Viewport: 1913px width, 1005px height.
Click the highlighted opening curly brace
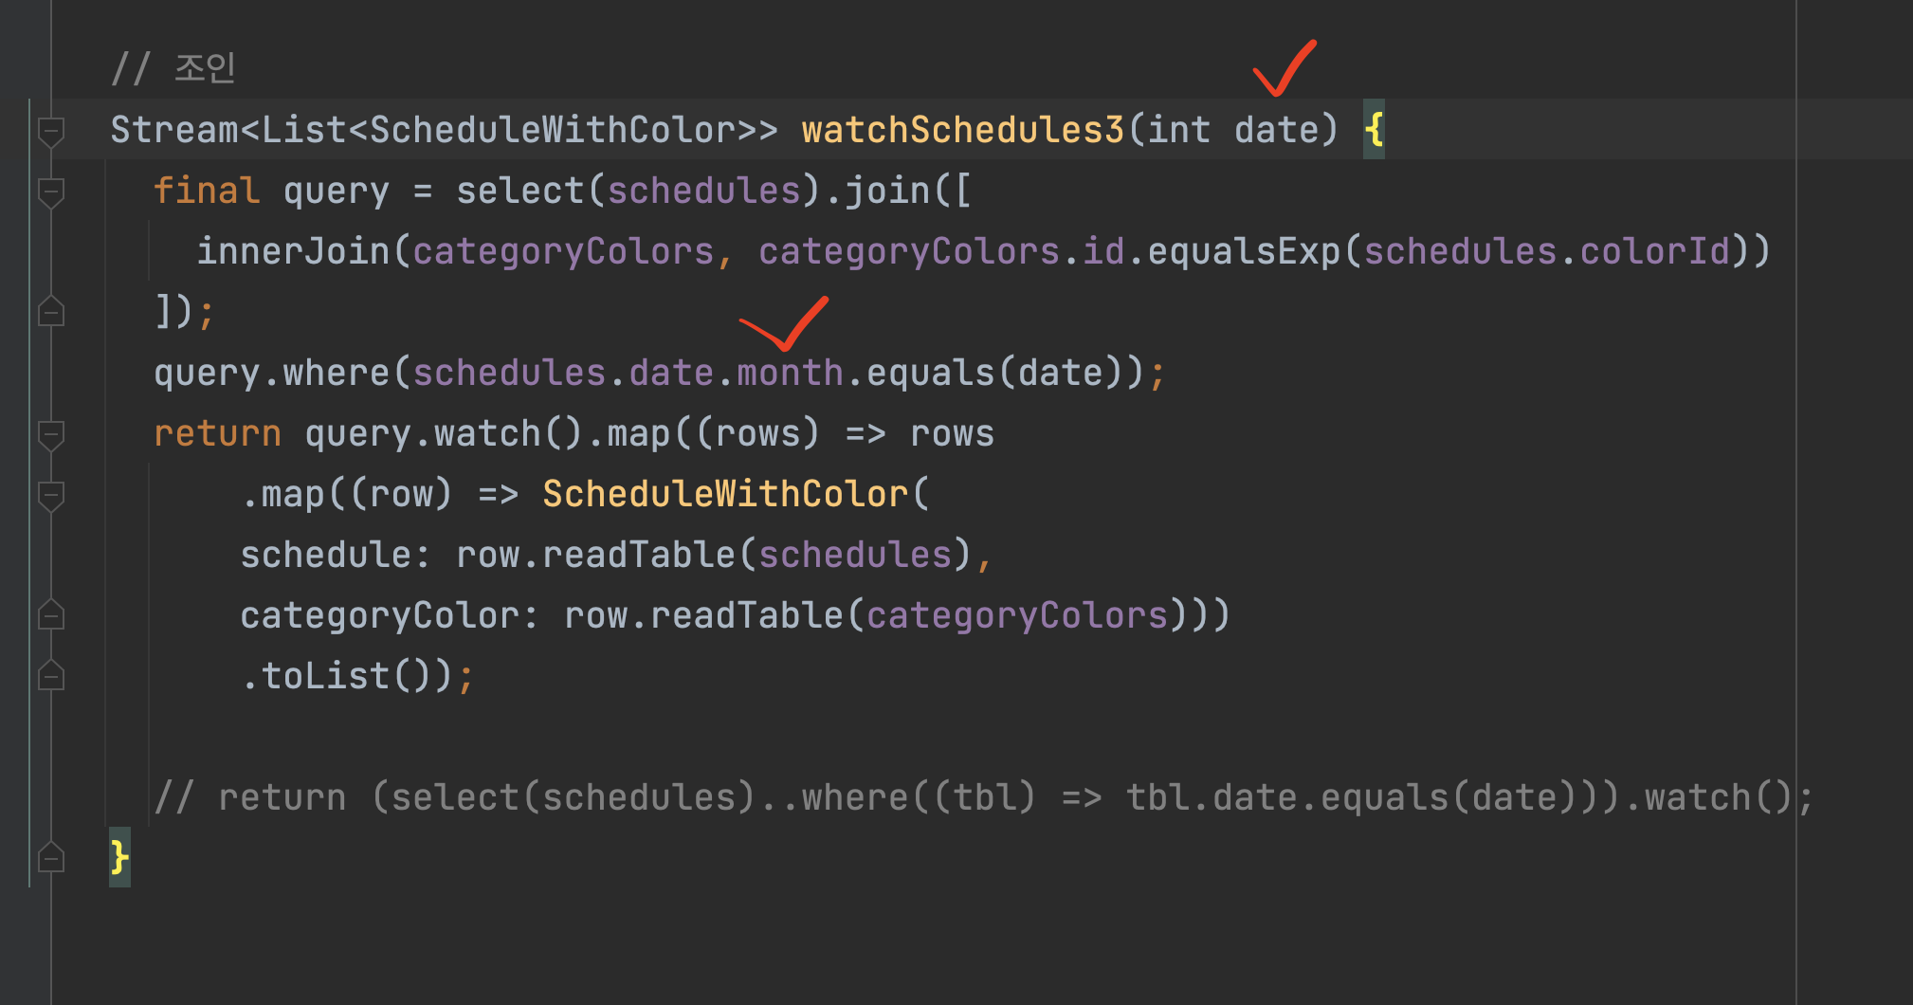(x=1374, y=130)
